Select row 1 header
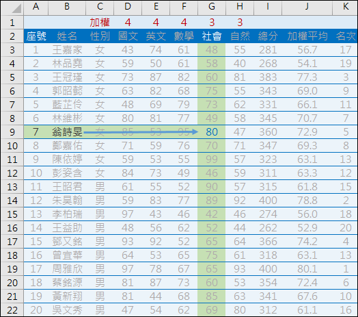The height and width of the screenshot is (317, 358). pyautogui.click(x=12, y=23)
